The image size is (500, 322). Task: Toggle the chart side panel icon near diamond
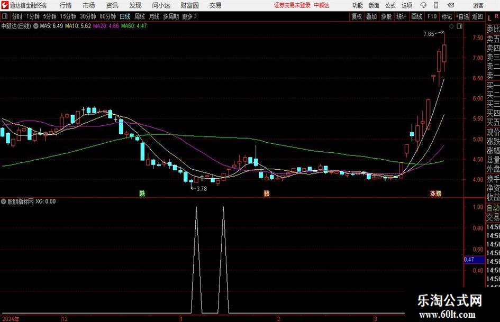click(459, 26)
